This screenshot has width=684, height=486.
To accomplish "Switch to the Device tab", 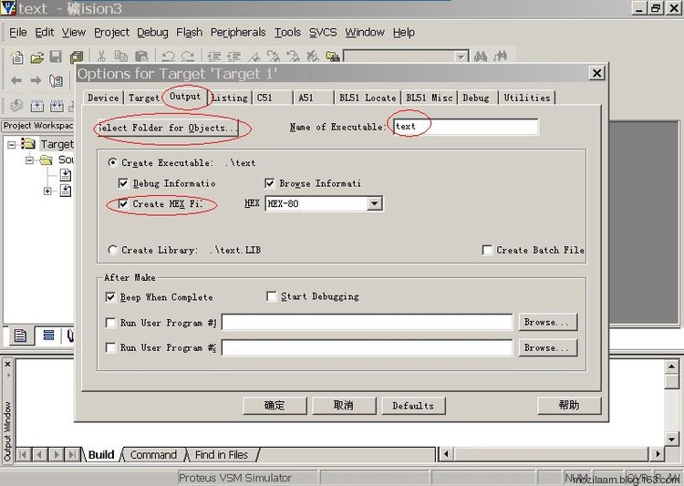I will (103, 98).
